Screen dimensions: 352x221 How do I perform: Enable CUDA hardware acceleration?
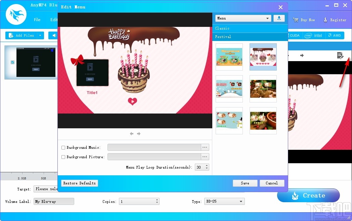click(293, 35)
